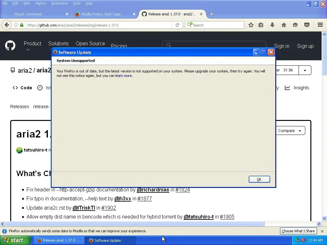Open the search engine dropdown in search box
This screenshot has width=327, height=245.
coord(190,25)
